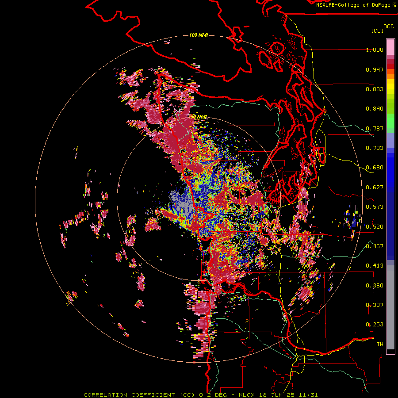
Task: Click the DCC legend title
Action: (x=388, y=27)
